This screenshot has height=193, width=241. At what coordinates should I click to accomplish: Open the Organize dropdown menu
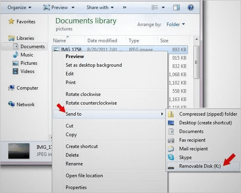click(x=19, y=7)
